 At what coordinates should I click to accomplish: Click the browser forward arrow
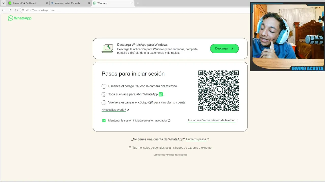pyautogui.click(x=10, y=10)
